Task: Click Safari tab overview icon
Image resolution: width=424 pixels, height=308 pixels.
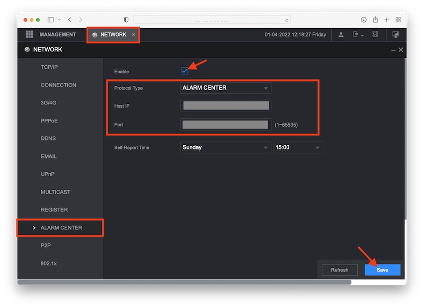Action: (398, 20)
